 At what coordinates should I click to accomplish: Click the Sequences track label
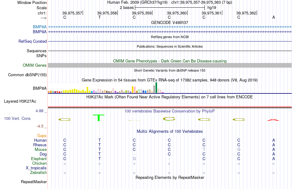click(37, 51)
